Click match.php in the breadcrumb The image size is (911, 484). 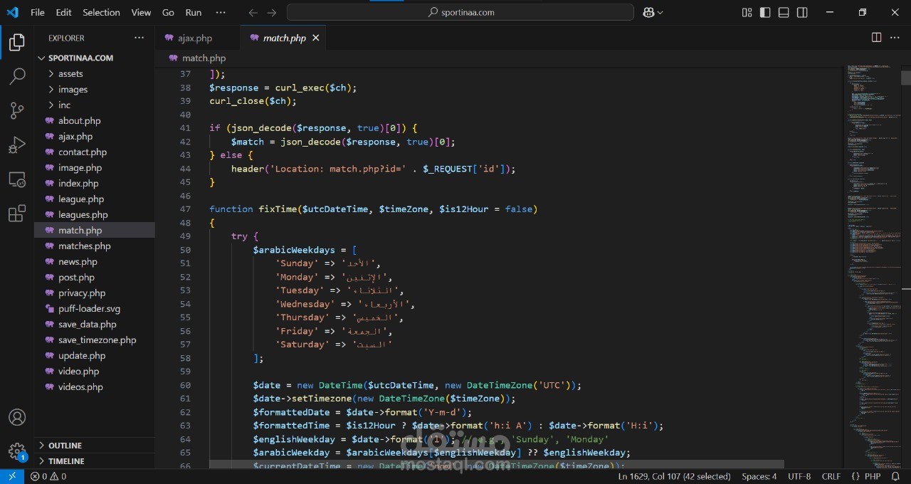click(204, 58)
